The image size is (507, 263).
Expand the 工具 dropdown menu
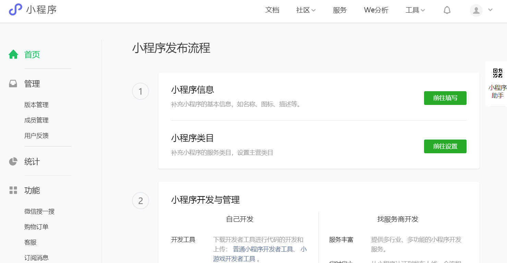415,10
